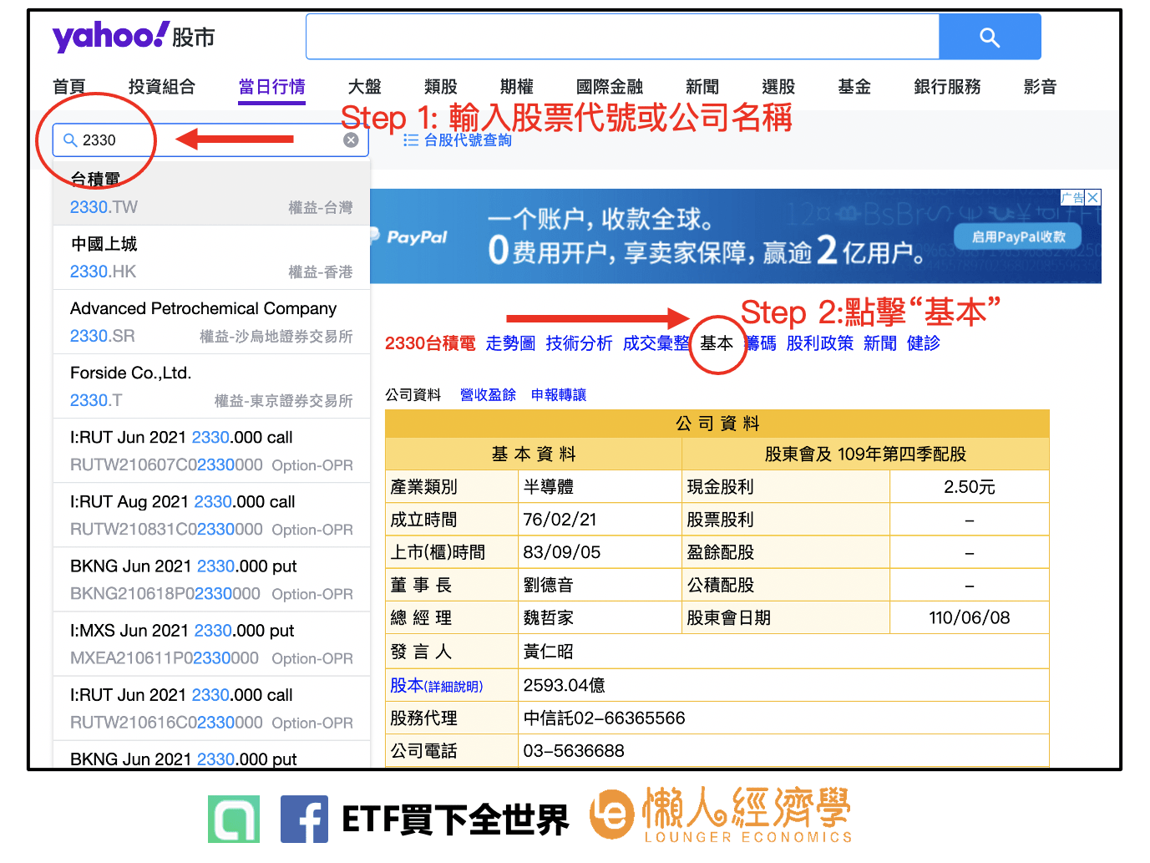Open the 新聞 item in the top navigation bar
The width and height of the screenshot is (1150, 863).
[702, 87]
